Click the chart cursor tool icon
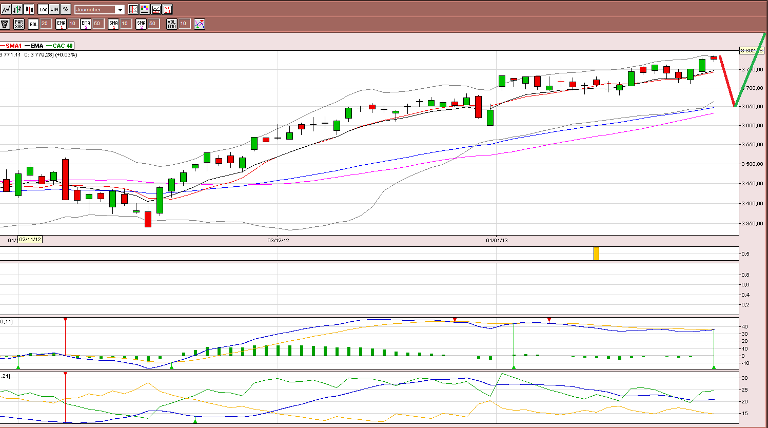 pyautogui.click(x=133, y=9)
